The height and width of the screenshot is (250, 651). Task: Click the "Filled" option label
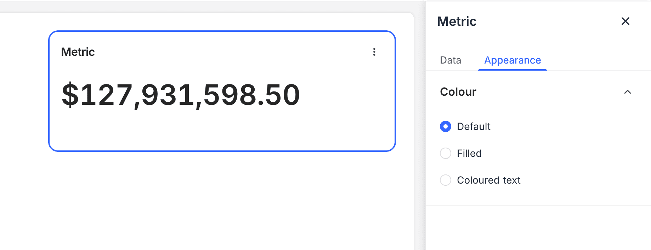[x=469, y=153]
